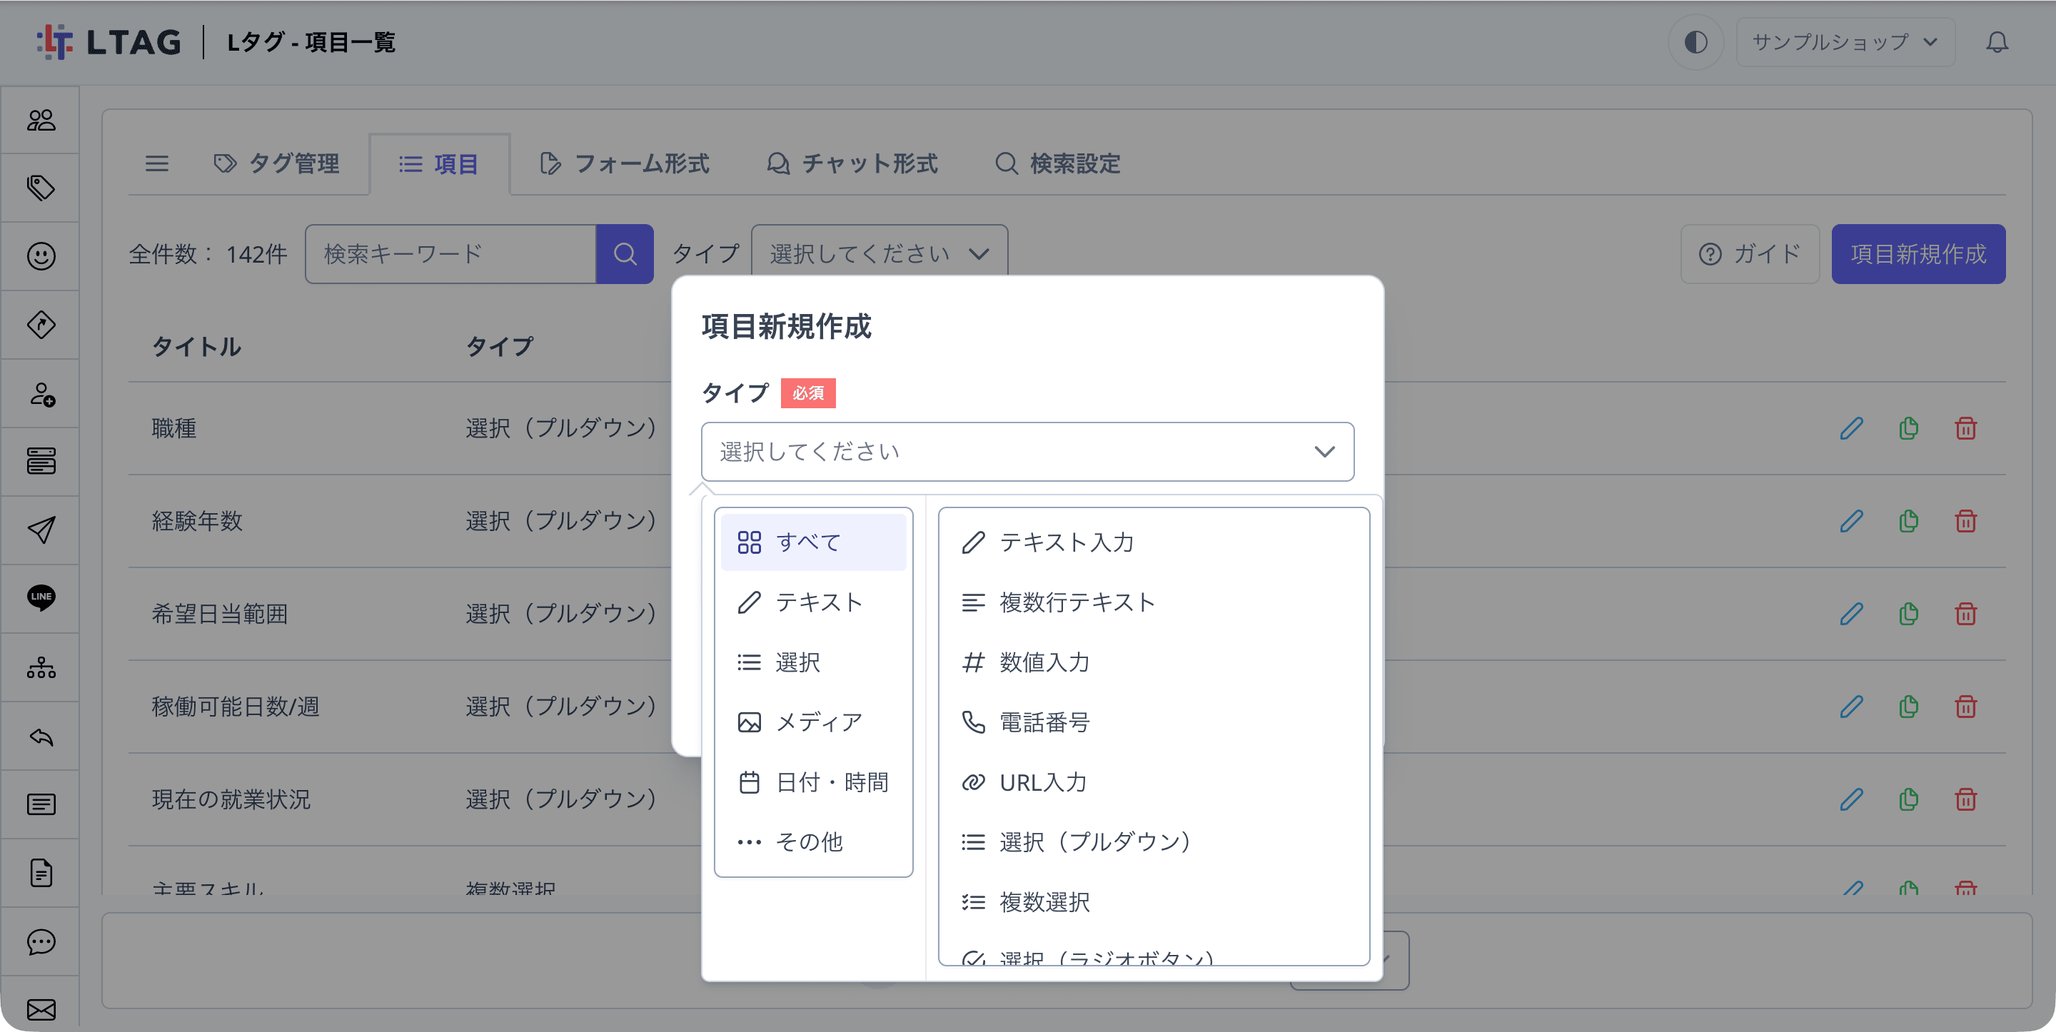Expand the タイプ select box in dialog
The image size is (2056, 1032).
pos(1027,452)
